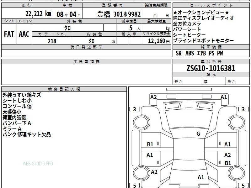
Task: Select クロ under the 外装色 header
Action: click(67, 28)
